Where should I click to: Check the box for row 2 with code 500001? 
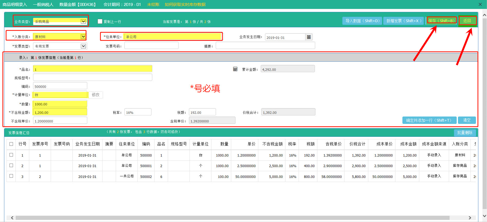tap(11, 165)
